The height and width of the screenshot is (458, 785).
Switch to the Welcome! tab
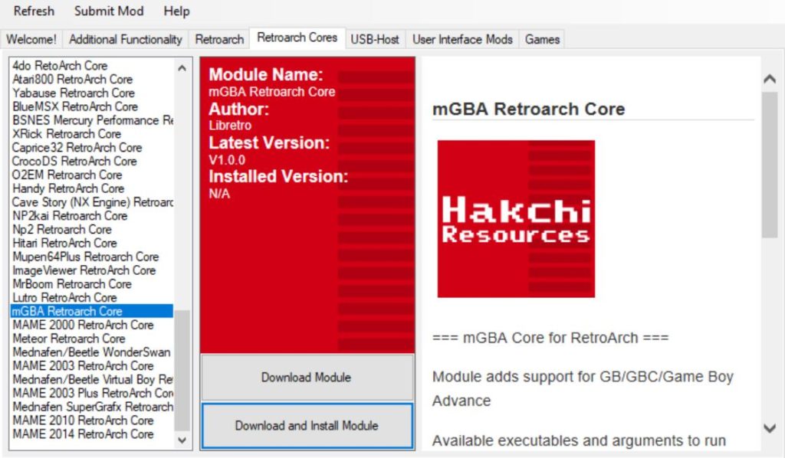pos(31,39)
